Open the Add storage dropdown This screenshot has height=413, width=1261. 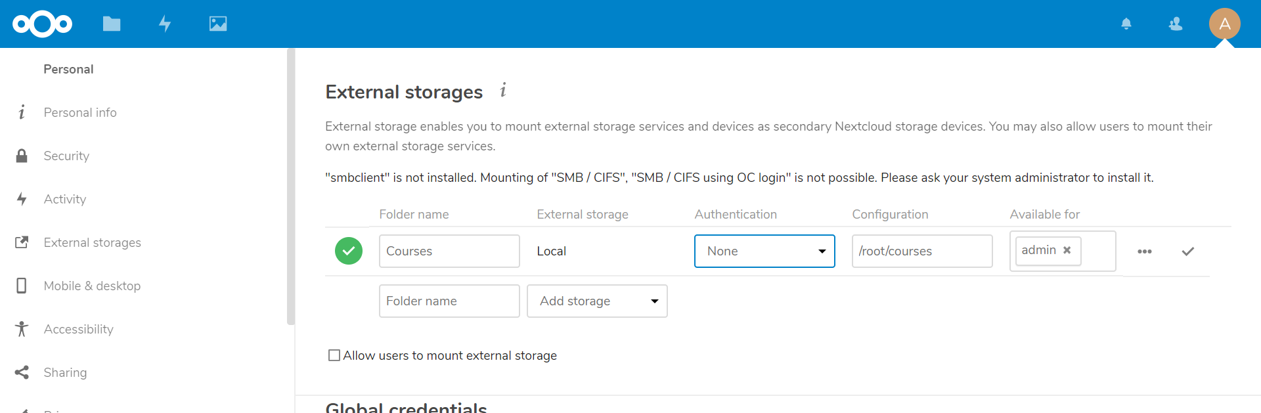pos(597,301)
